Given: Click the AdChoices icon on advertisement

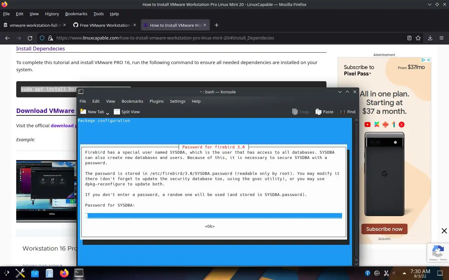Looking at the screenshot, I should pyautogui.click(x=423, y=60).
